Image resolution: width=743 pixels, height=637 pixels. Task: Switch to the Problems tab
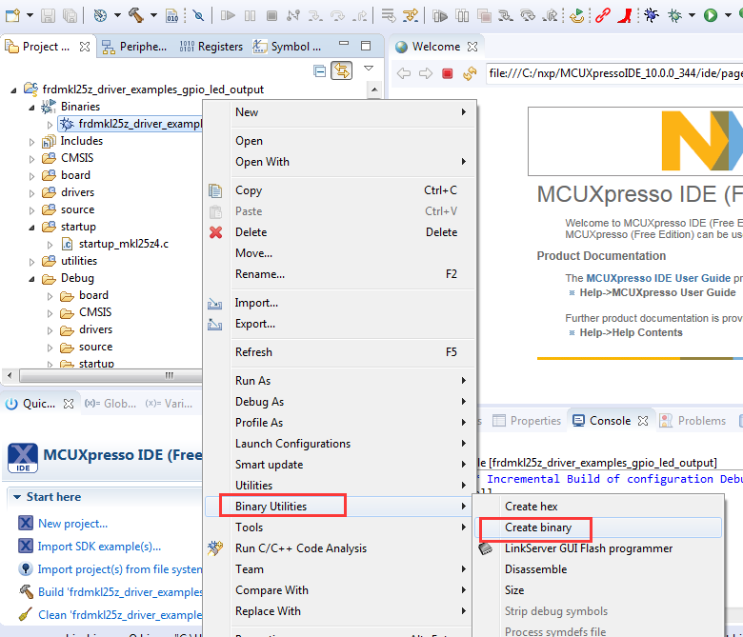coord(692,421)
